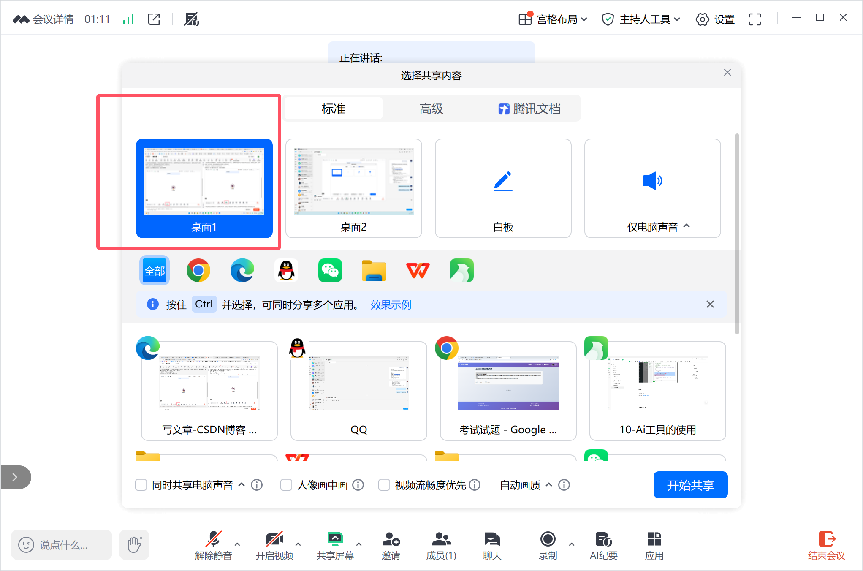The width and height of the screenshot is (863, 571).
Task: Switch to the 高级 tab
Action: pos(431,109)
